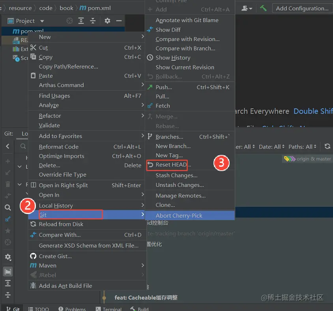Expand the Analyze submenu

coord(86,105)
